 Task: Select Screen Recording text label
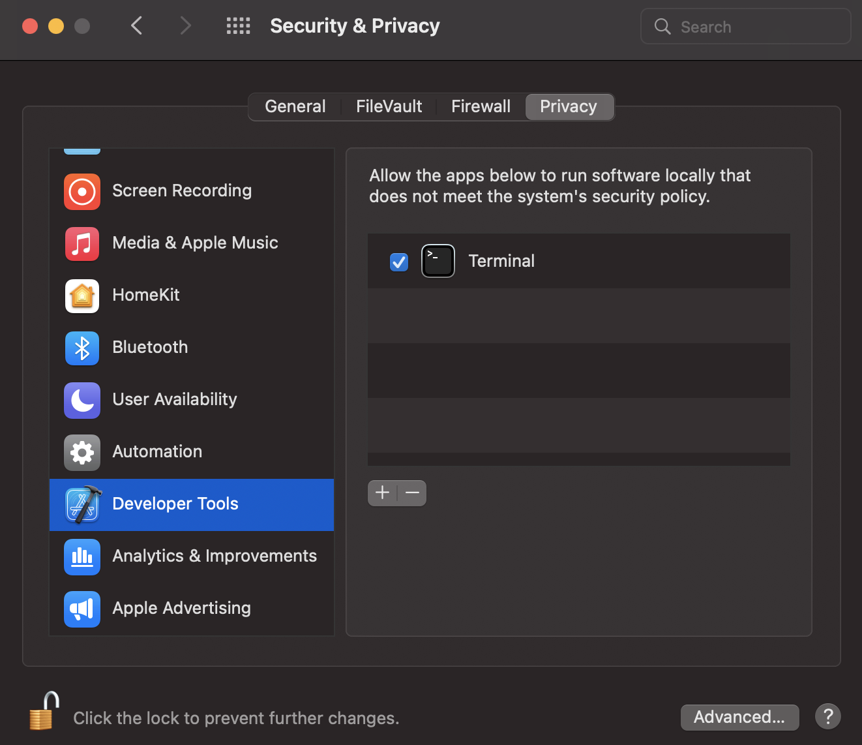pos(182,190)
